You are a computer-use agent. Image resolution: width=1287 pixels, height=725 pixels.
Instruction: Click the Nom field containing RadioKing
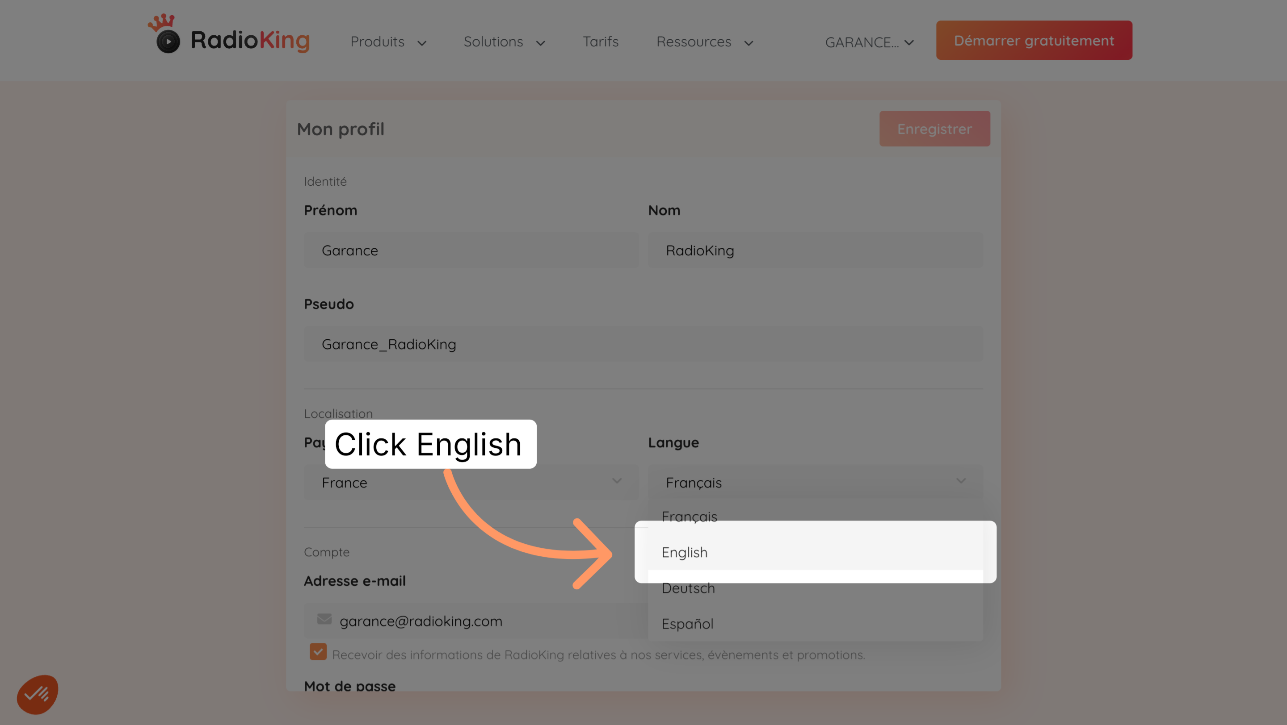coord(816,250)
